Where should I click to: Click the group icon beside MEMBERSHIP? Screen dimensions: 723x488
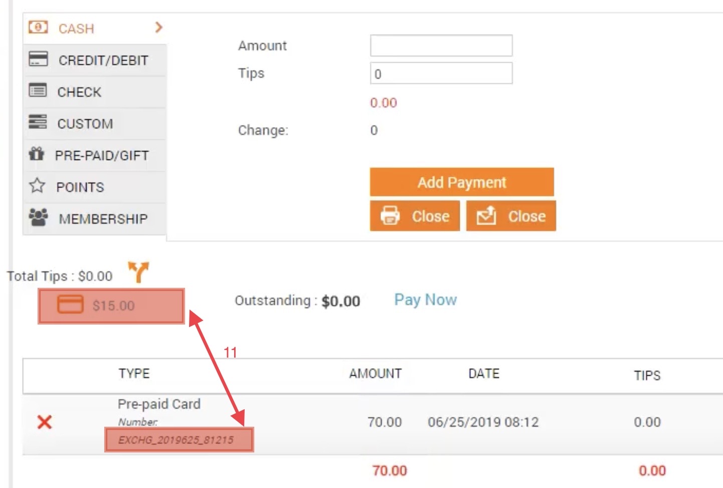[x=39, y=217]
